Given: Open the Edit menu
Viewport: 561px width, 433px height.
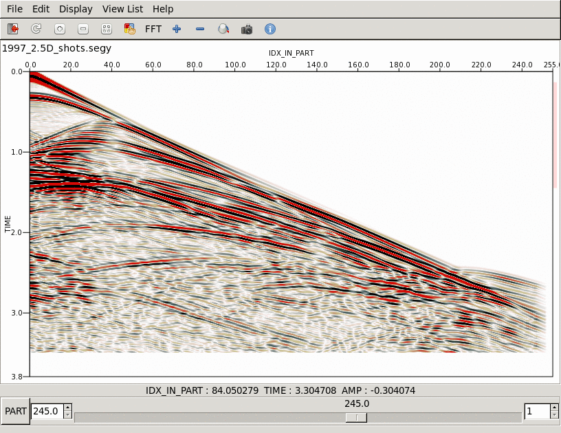Looking at the screenshot, I should [x=41, y=9].
